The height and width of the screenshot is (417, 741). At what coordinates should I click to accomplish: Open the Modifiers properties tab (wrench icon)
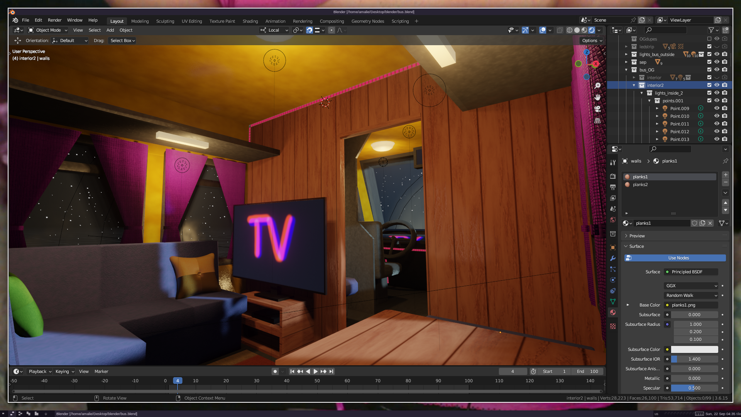coord(613,258)
